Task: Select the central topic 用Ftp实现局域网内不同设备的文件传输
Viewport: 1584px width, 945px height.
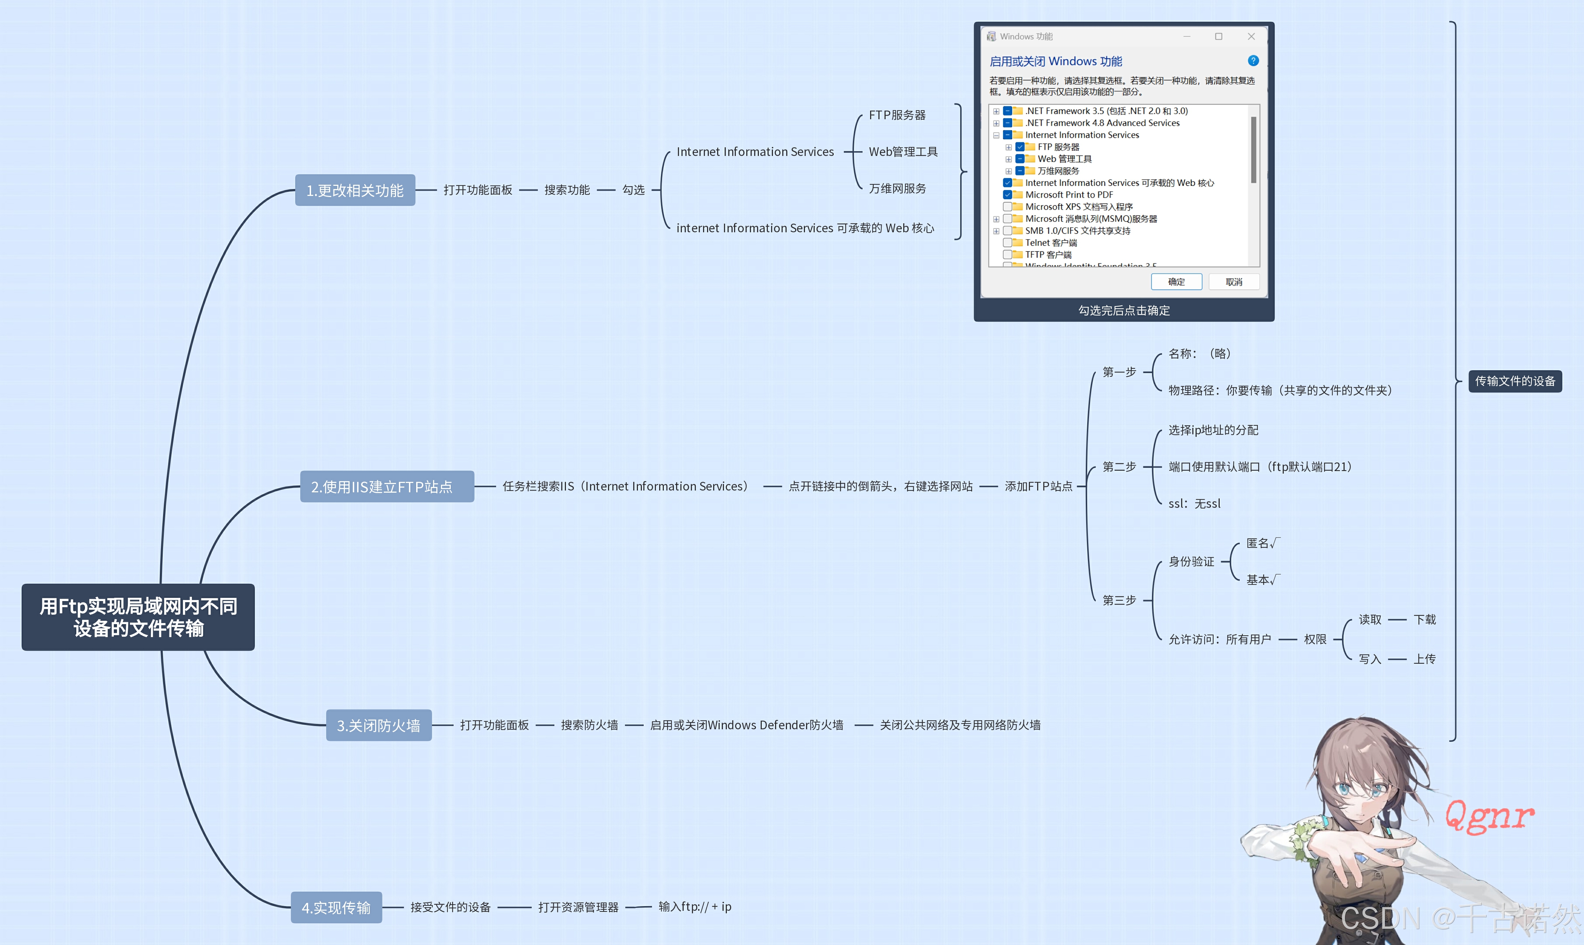Action: (x=138, y=617)
